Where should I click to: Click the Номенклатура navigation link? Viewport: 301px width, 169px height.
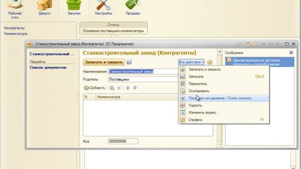[x=16, y=34]
